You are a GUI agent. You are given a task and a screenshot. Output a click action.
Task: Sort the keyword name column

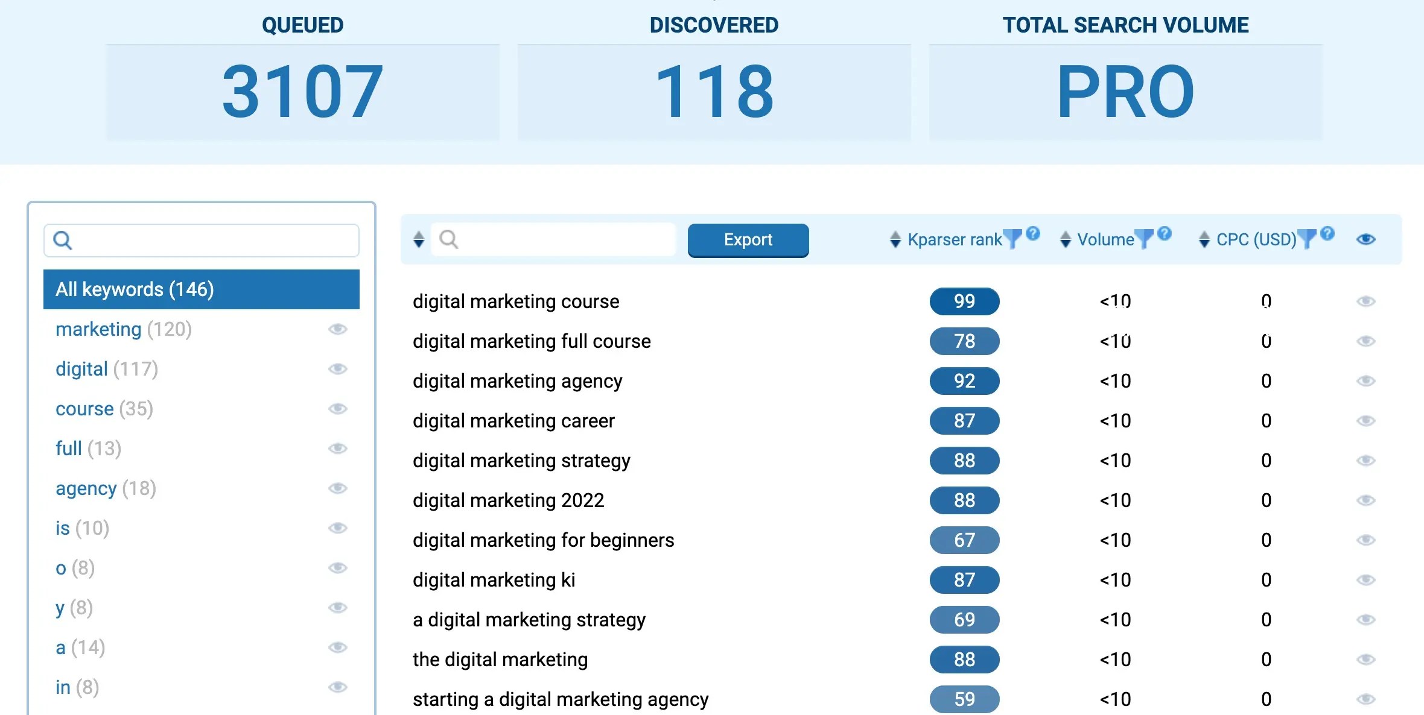coord(418,239)
